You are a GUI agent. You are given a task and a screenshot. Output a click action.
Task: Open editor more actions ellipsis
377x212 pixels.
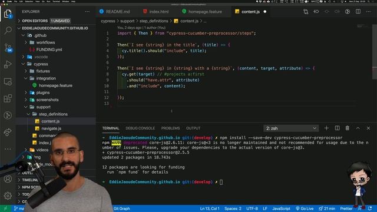368,12
